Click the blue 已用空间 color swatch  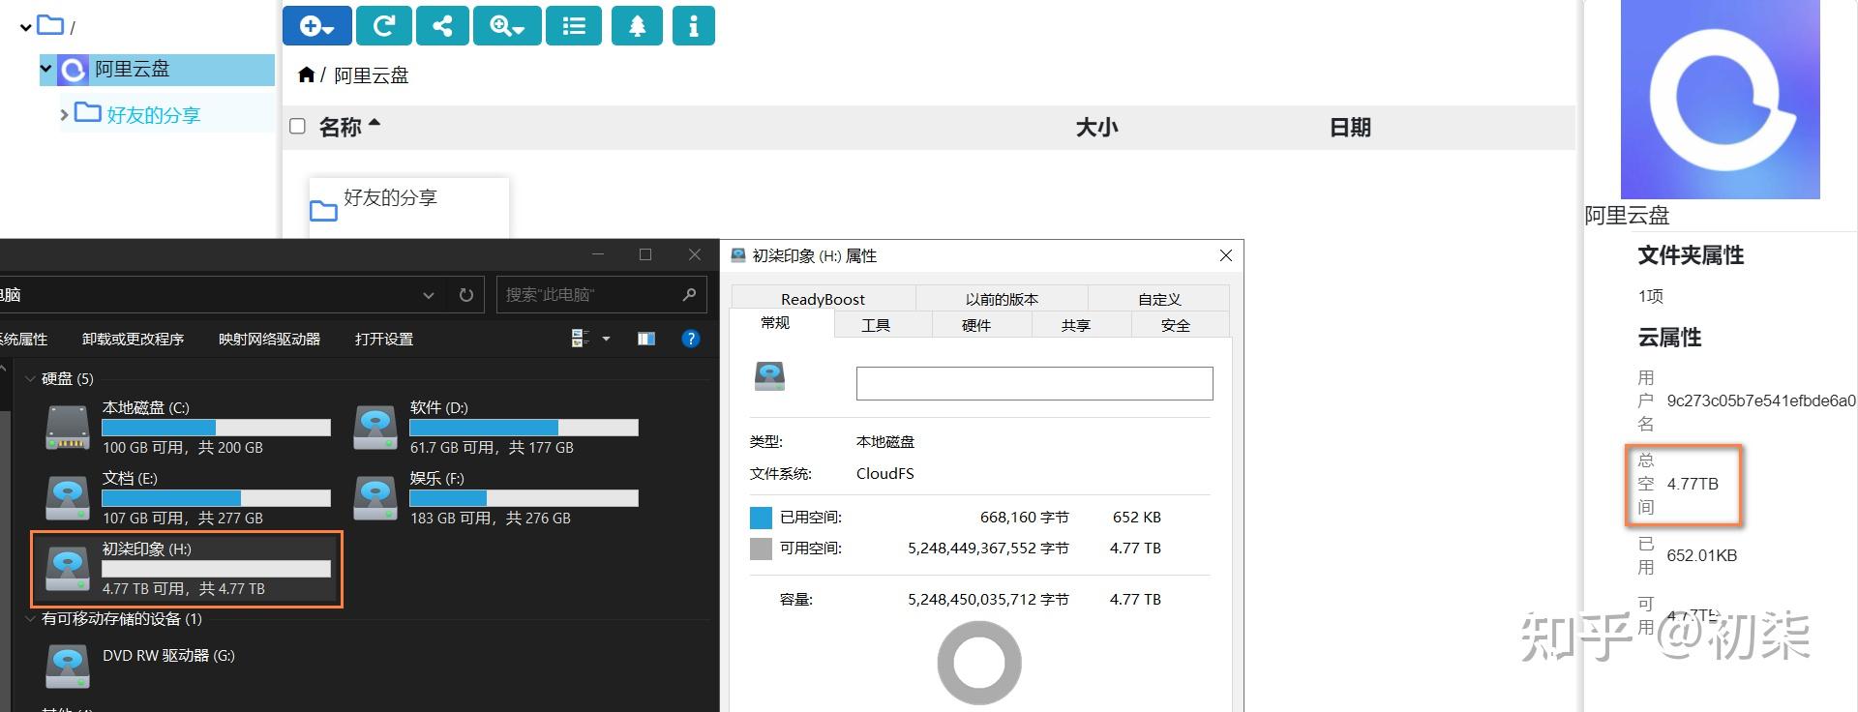point(761,518)
